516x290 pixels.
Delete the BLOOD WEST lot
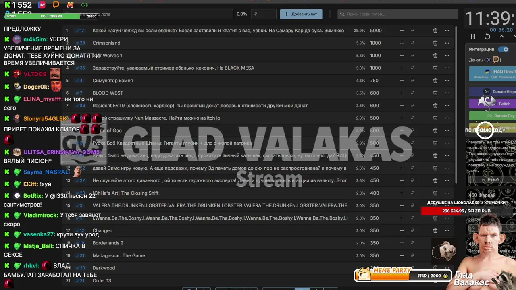point(435,93)
